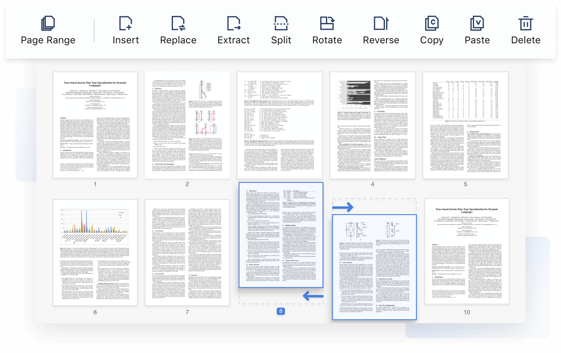Screen dimensions: 561x353
Task: Select page 5 thumbnail with table
Action: pyautogui.click(x=465, y=125)
